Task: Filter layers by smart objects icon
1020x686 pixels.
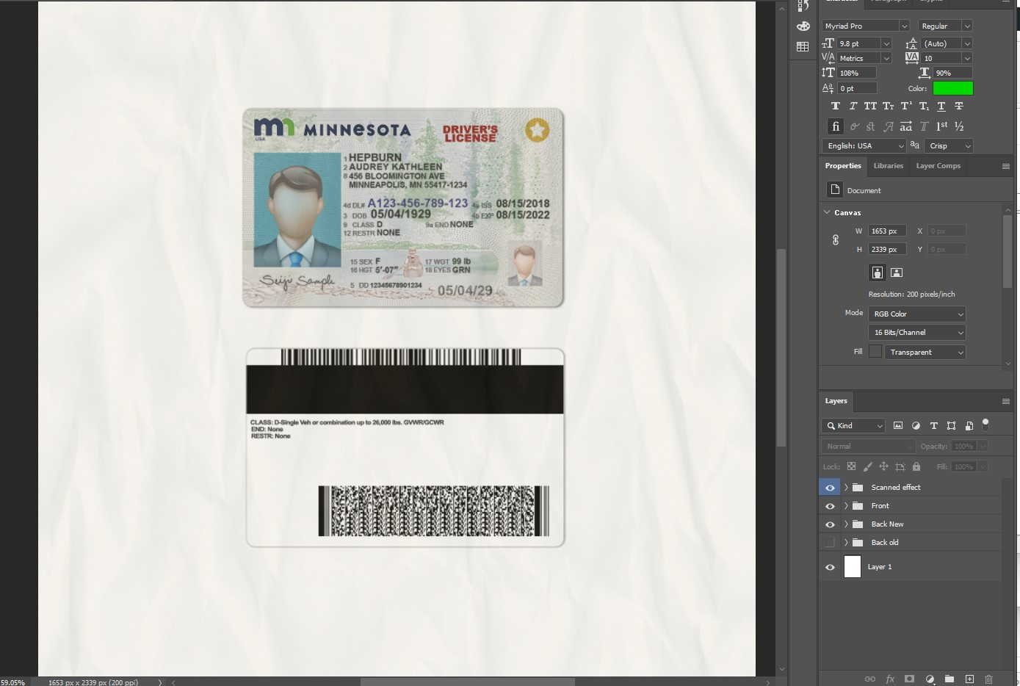Action: [969, 425]
